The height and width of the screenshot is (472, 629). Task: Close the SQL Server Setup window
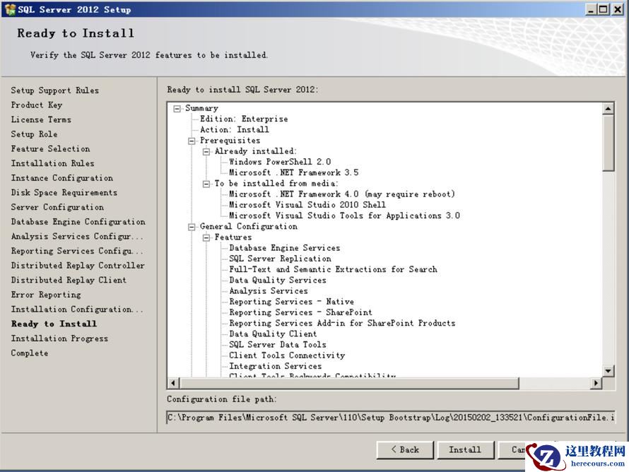618,9
